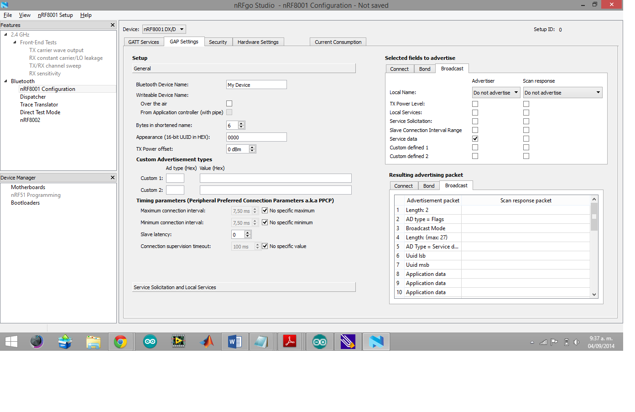Image resolution: width=635 pixels, height=412 pixels.
Task: Switch to the GATT Services tab
Action: (144, 42)
